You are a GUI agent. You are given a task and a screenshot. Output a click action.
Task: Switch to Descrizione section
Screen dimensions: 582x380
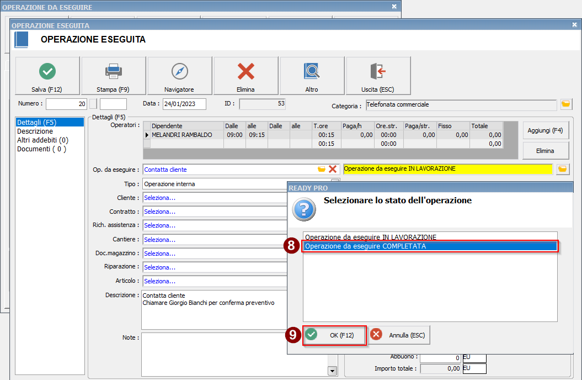coord(35,131)
